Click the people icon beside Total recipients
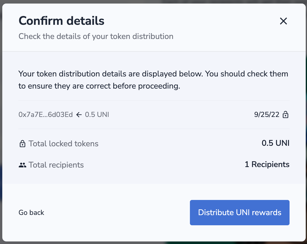Image resolution: width=307 pixels, height=244 pixels. tap(23, 165)
